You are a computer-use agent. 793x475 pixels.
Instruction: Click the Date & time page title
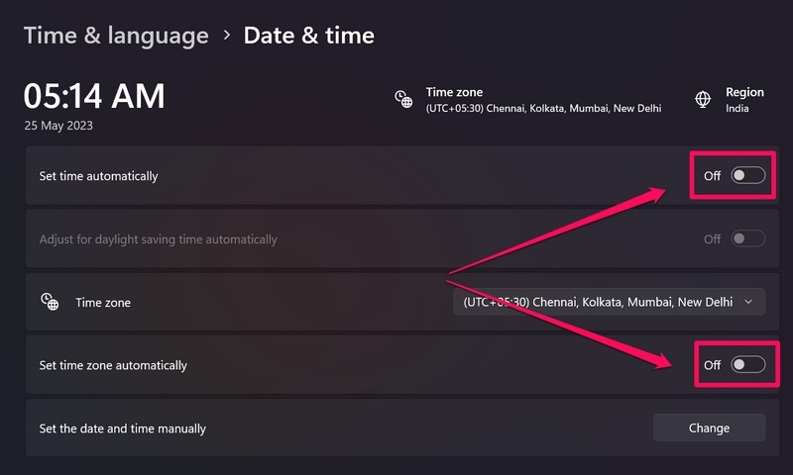(309, 36)
